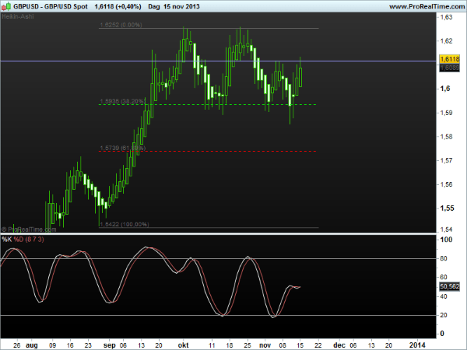467x350 pixels.
Task: Click the nov month label on the time axis
Action: tap(265, 345)
